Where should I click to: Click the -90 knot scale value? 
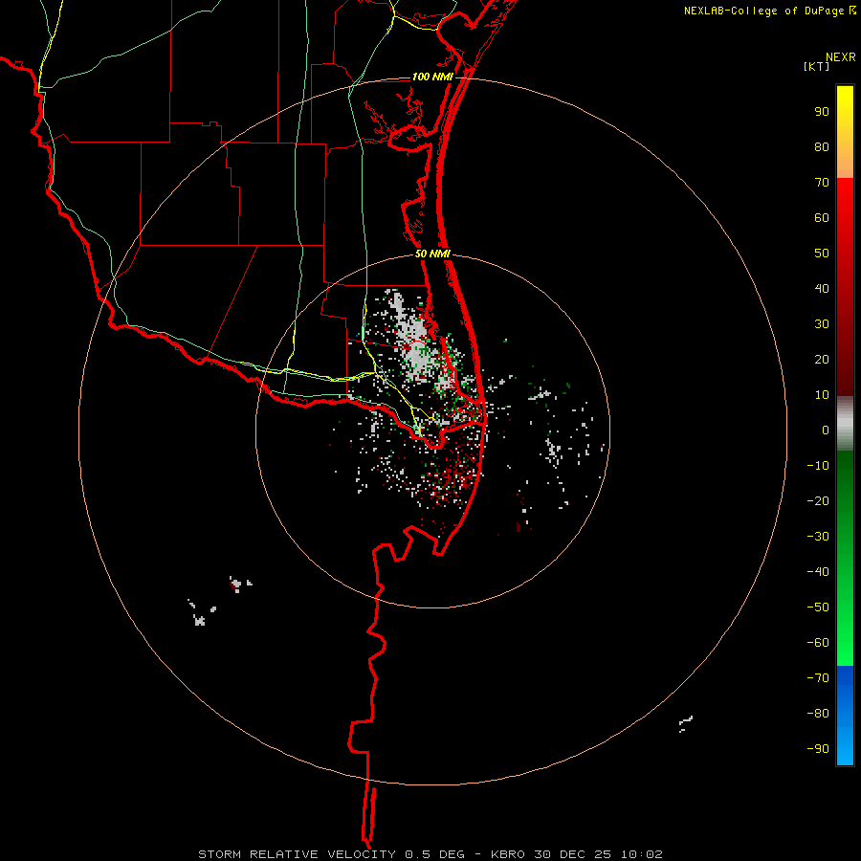818,749
